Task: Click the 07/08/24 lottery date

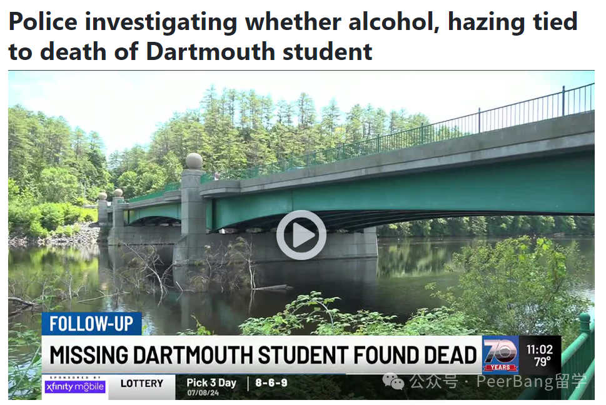Action: 203,393
